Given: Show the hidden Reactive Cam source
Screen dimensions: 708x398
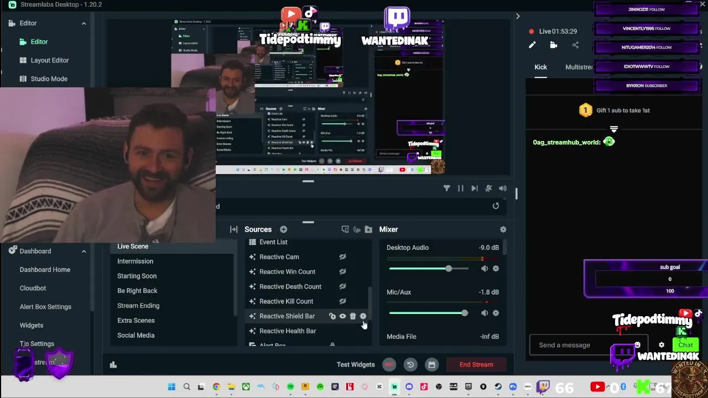Looking at the screenshot, I should (342, 257).
